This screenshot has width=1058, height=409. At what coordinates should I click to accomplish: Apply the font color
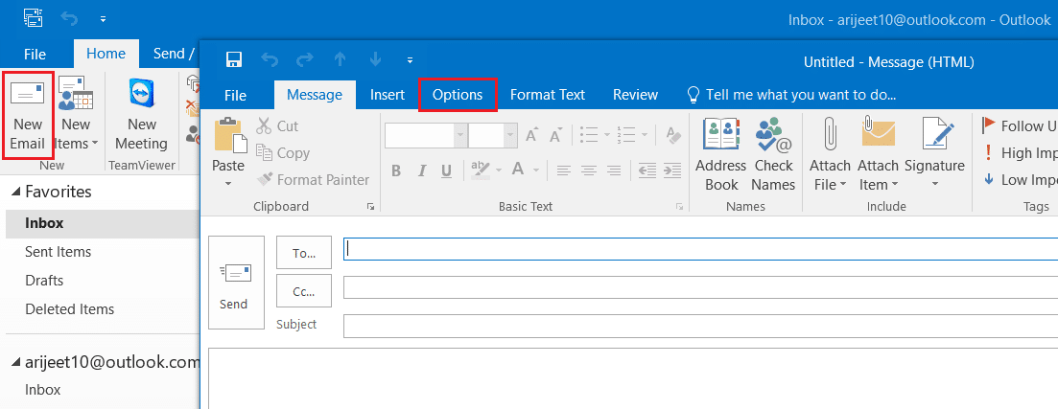coord(518,170)
